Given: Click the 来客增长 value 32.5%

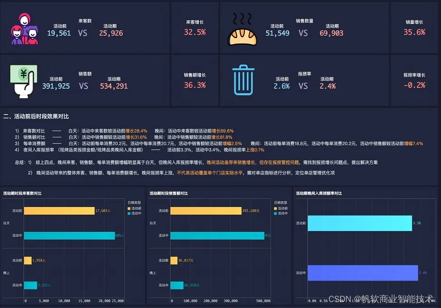Looking at the screenshot, I should [x=195, y=32].
